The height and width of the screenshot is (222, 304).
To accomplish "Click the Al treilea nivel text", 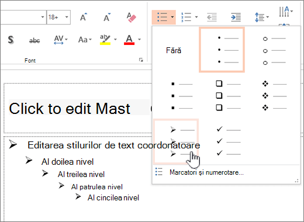I will tap(81, 174).
